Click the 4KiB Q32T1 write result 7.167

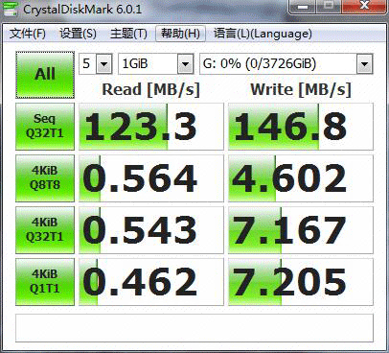pos(301,230)
